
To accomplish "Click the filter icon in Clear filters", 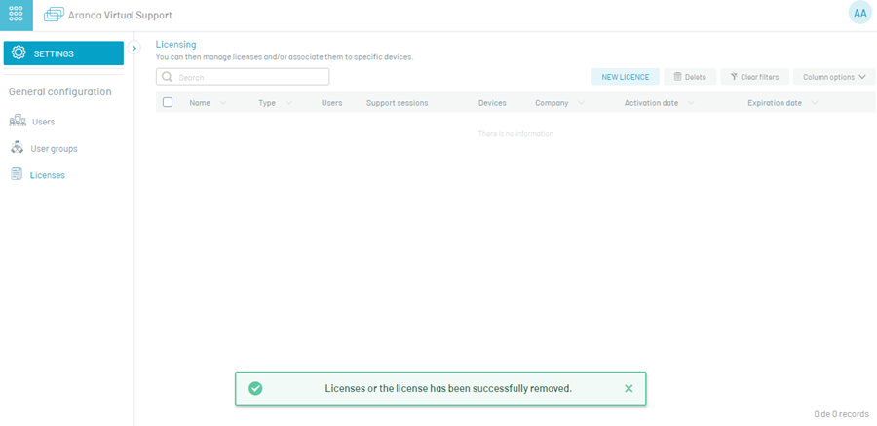I will pyautogui.click(x=734, y=77).
